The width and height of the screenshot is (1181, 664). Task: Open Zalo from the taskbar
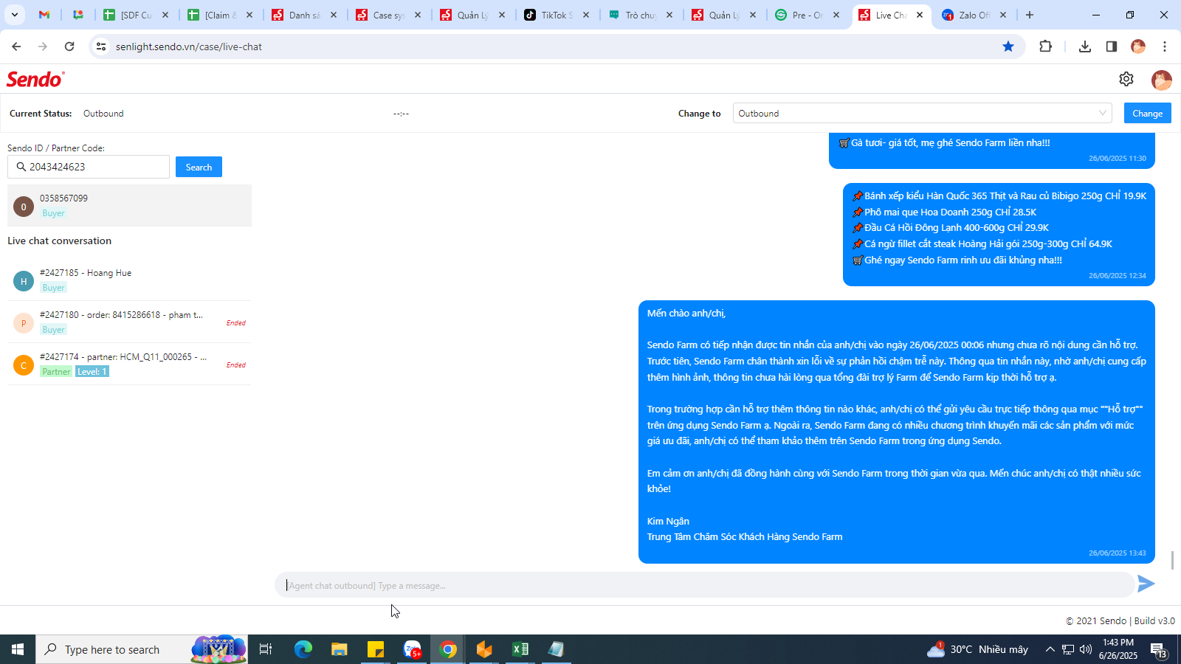tap(412, 649)
